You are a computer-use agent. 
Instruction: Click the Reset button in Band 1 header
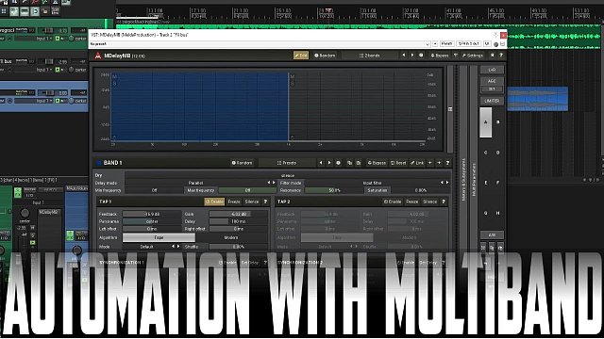click(398, 163)
